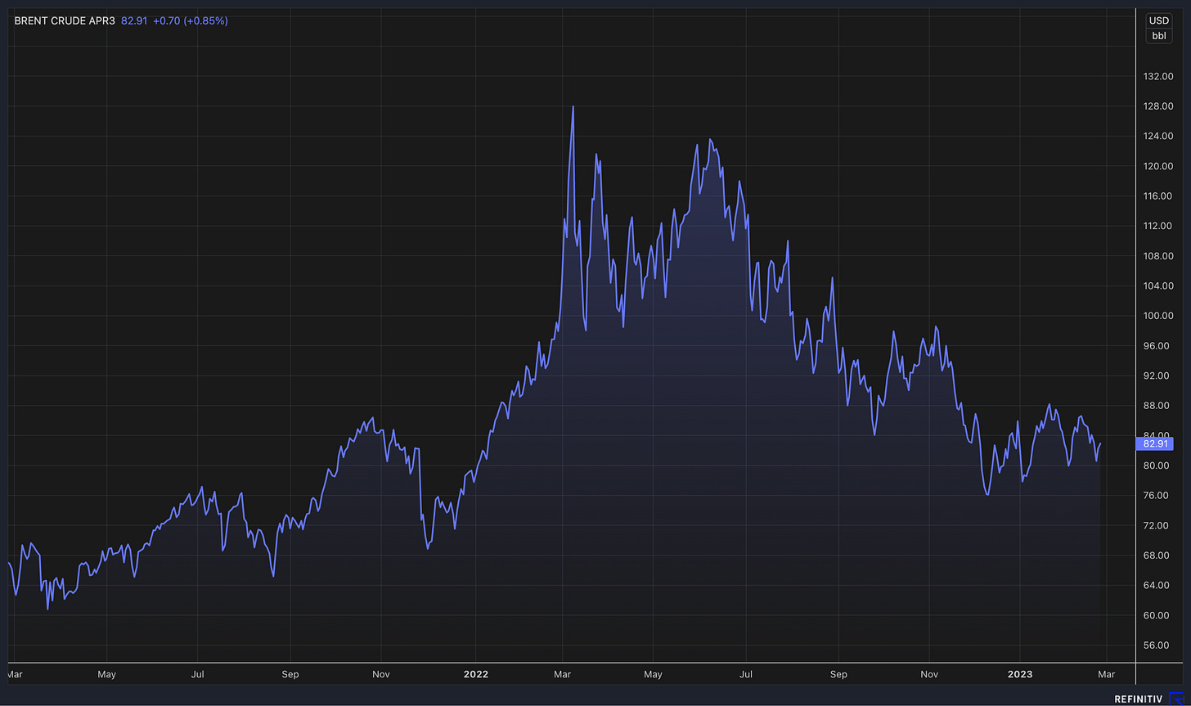Click the 2023 year label on time axis
The width and height of the screenshot is (1191, 706).
1020,675
